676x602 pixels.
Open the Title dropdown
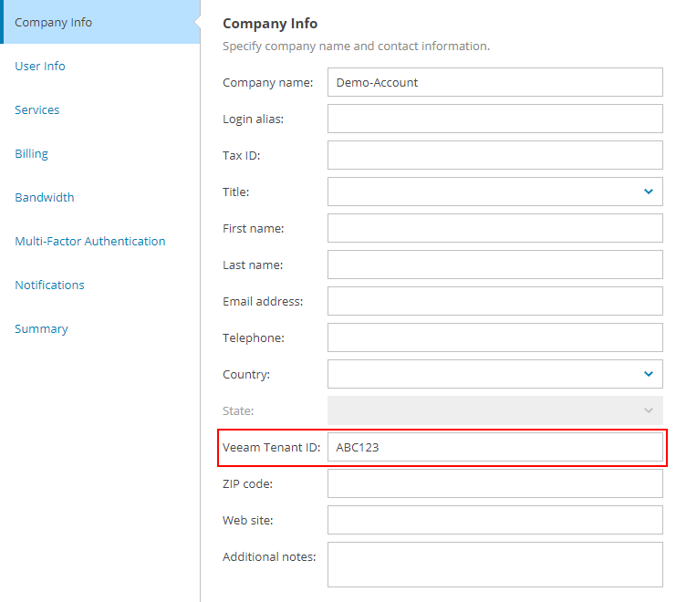coord(494,192)
